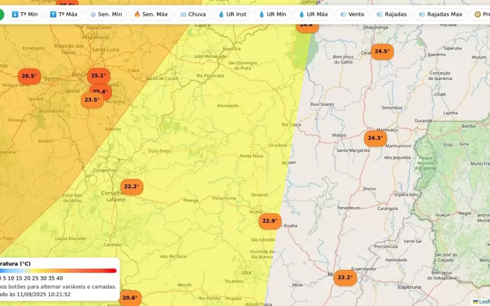Open the 23.5° temperature station marker
Image resolution: width=490 pixels, height=306 pixels.
tap(92, 100)
